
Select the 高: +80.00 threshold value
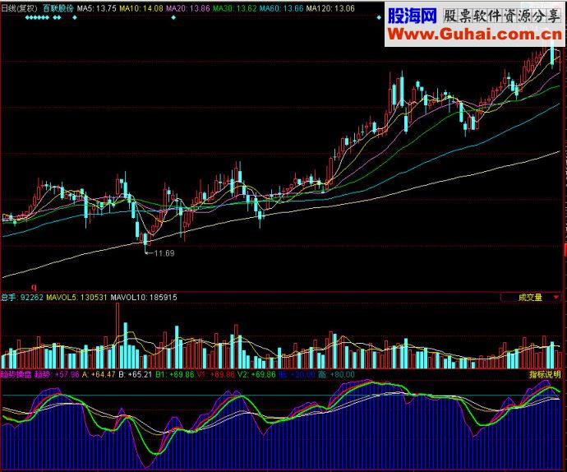click(x=337, y=374)
